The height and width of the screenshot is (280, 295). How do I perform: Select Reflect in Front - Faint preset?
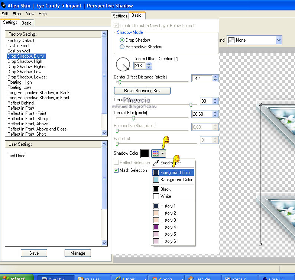click(x=27, y=113)
